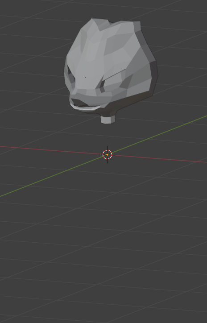Click the gray low-poly head mesh
The image size is (207, 323).
[x=111, y=70]
